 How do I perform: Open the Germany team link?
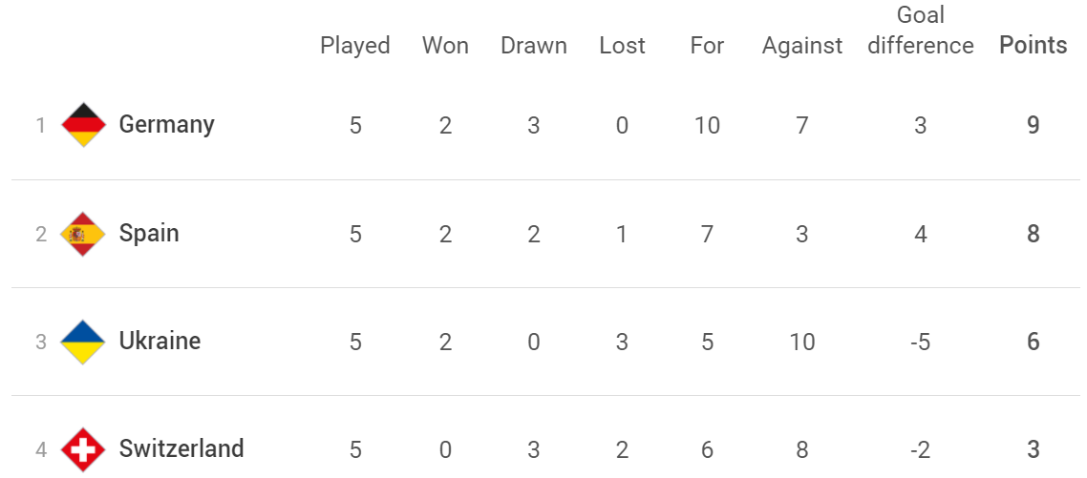click(166, 125)
